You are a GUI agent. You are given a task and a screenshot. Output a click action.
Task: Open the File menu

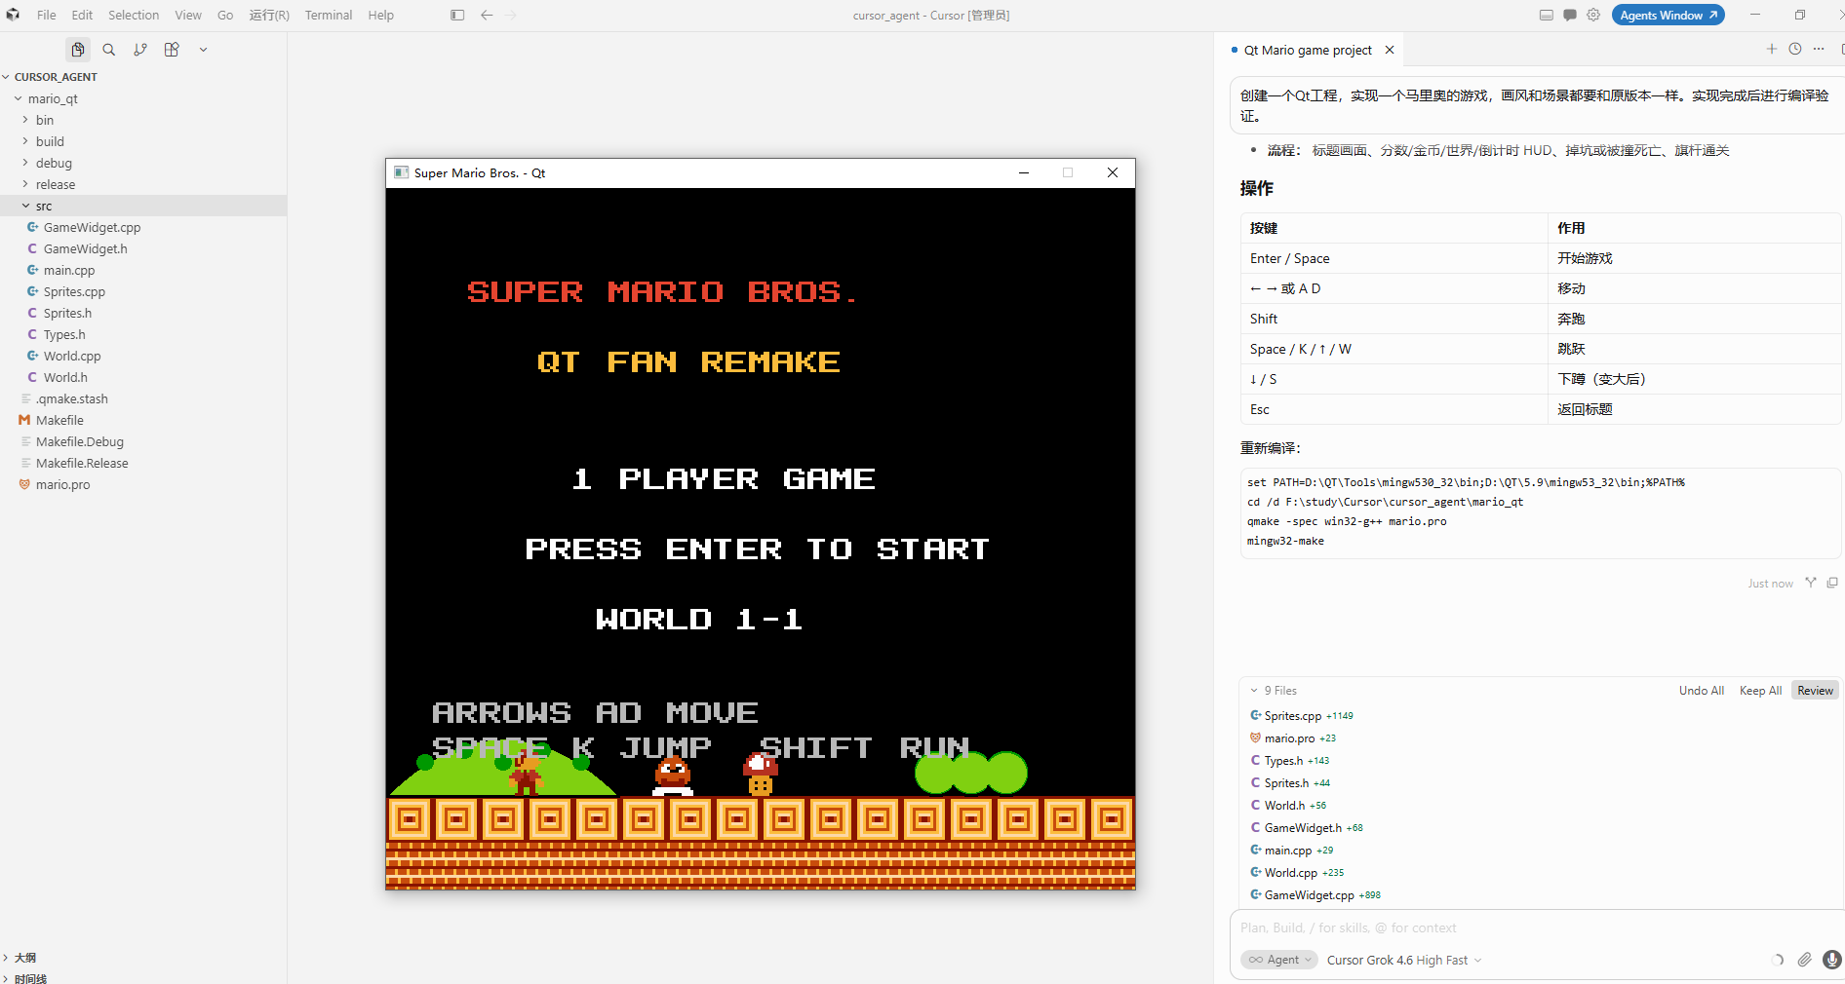coord(47,15)
